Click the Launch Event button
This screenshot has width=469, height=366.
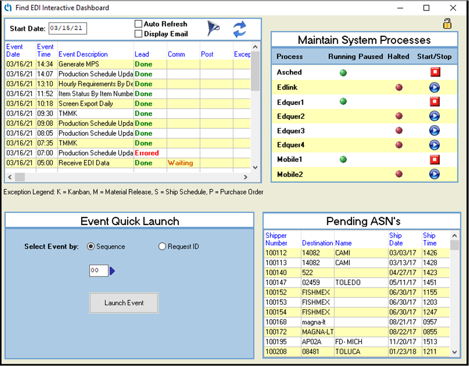[x=124, y=303]
